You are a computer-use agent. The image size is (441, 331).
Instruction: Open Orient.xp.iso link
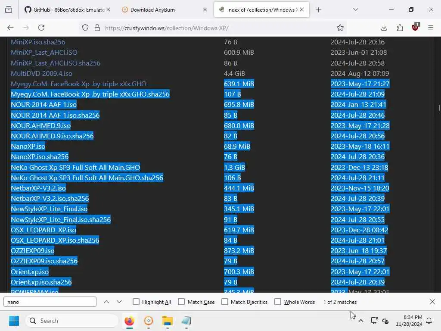click(30, 272)
